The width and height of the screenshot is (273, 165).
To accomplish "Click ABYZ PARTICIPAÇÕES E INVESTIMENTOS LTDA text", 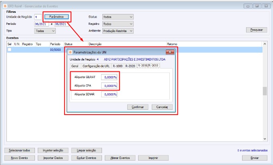I will [x=134, y=59].
